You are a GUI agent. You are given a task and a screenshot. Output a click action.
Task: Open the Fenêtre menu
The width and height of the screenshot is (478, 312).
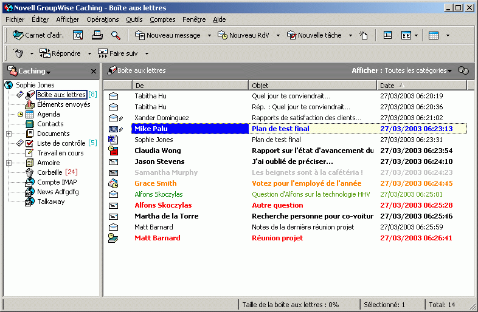[x=194, y=20]
